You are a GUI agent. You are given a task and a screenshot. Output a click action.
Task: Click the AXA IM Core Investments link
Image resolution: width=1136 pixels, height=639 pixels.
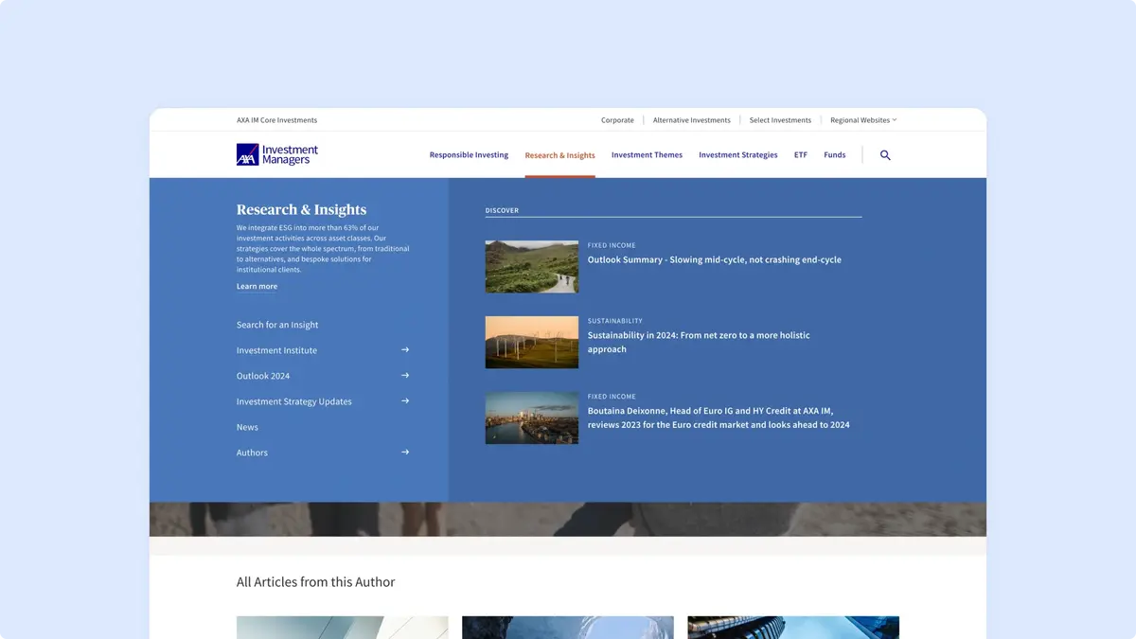[x=276, y=120]
